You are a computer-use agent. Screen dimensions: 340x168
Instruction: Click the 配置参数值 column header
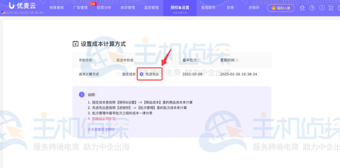pos(125,60)
